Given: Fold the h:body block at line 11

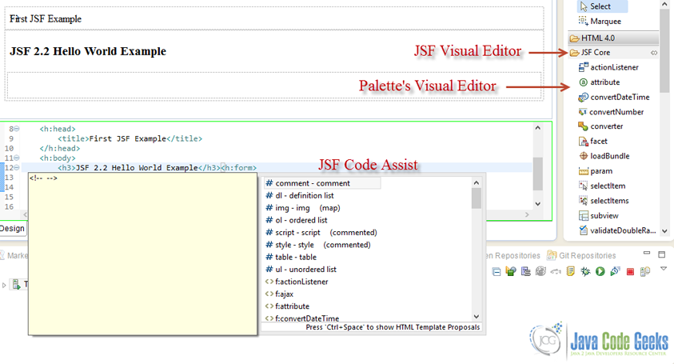Looking at the screenshot, I should (x=17, y=158).
